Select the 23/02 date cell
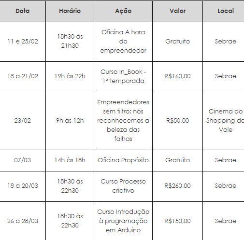The width and height of the screenshot is (244, 240). pos(23,121)
